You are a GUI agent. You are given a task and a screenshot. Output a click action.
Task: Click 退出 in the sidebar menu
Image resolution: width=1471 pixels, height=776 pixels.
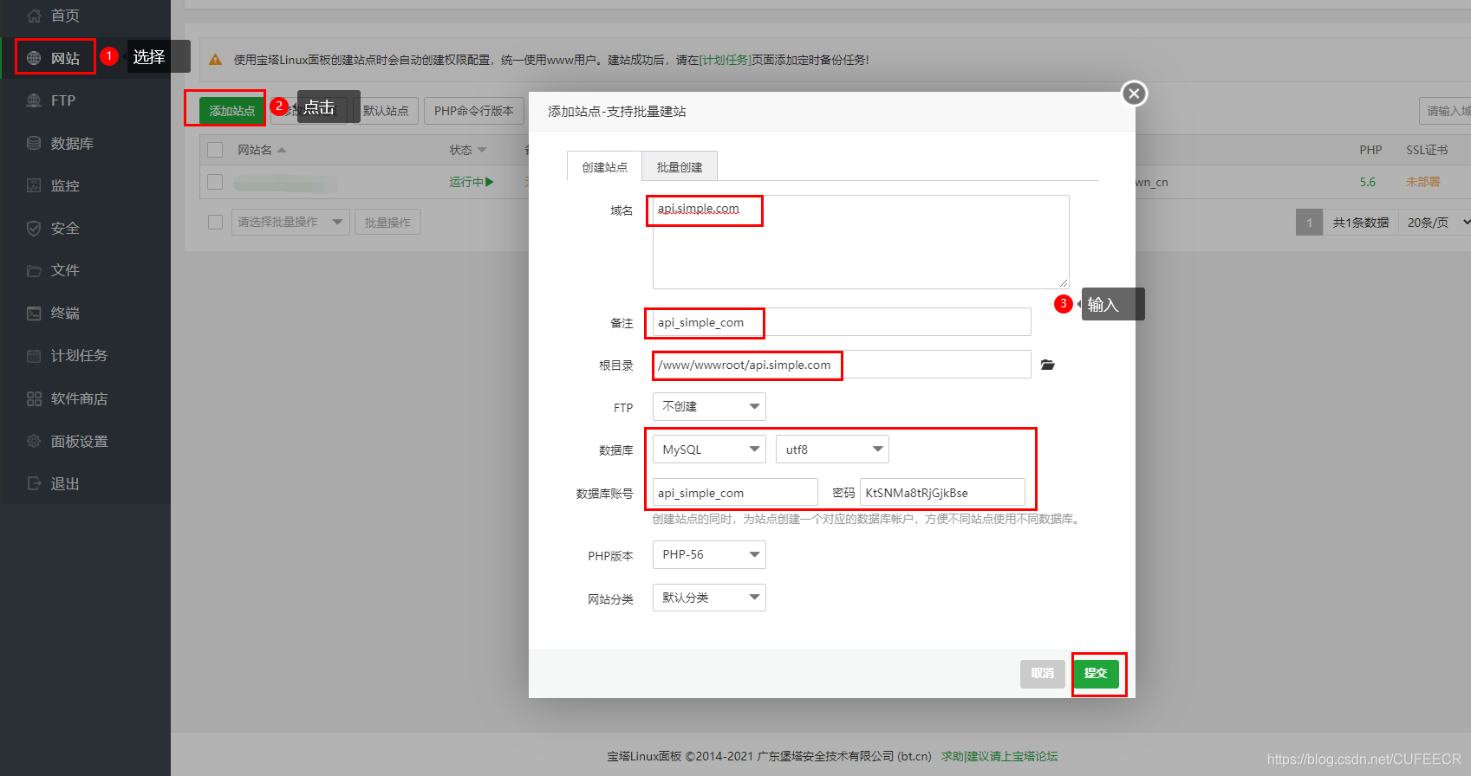[65, 483]
